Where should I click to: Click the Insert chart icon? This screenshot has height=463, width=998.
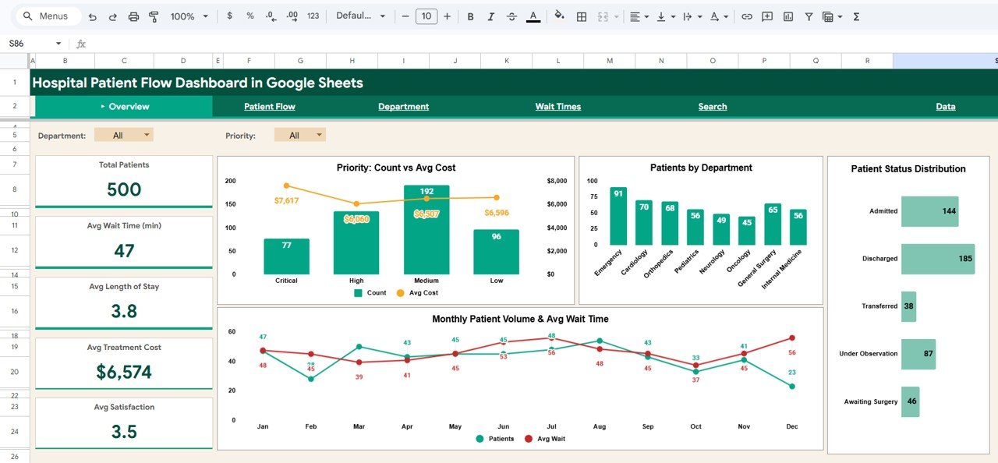788,16
